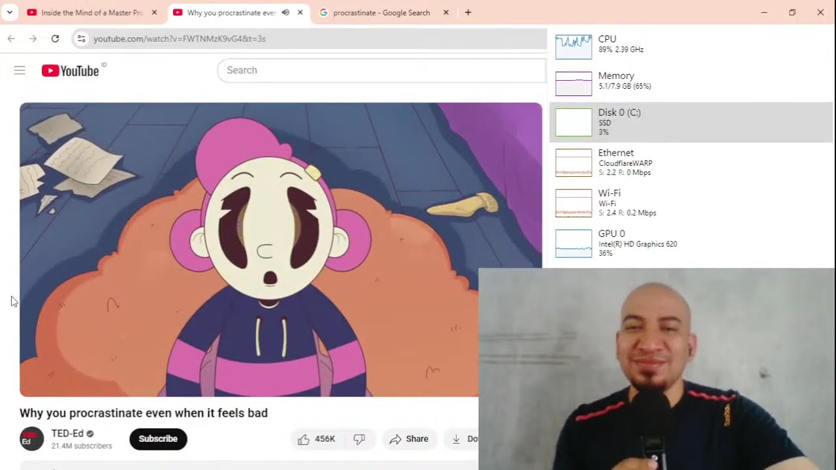Share the video using the Share button
This screenshot has height=470, width=836.
409,439
